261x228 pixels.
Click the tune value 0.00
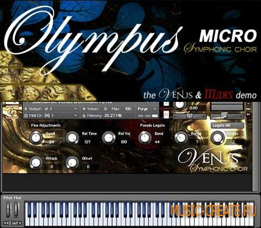pos(193,108)
